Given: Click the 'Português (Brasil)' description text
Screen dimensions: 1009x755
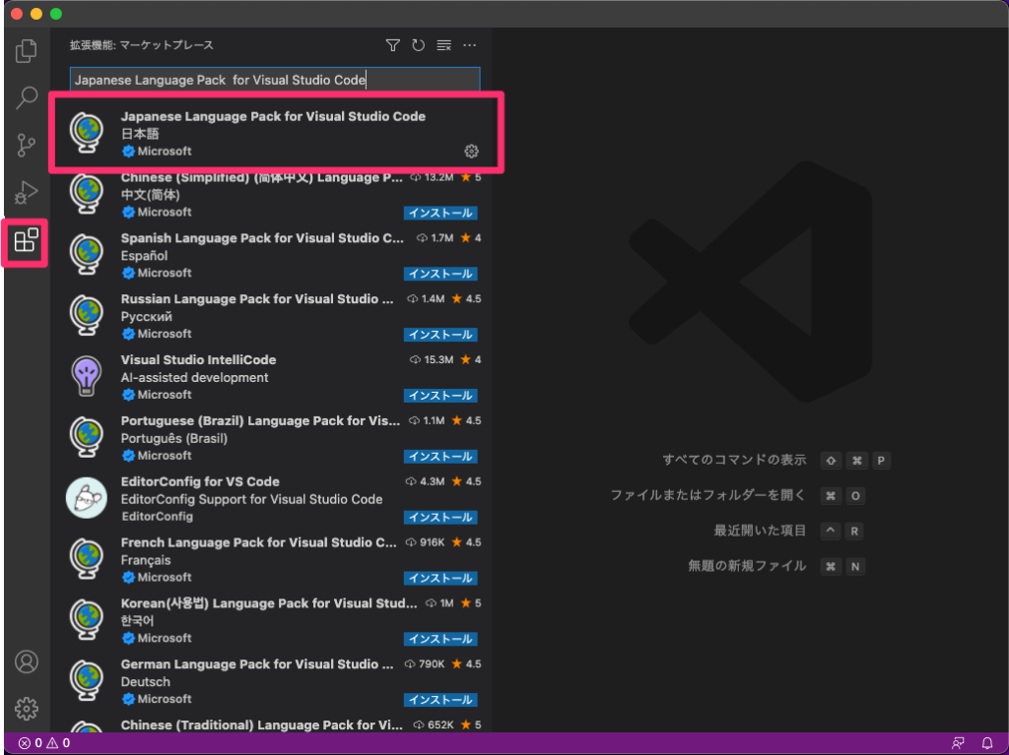Looking at the screenshot, I should click(x=173, y=439).
